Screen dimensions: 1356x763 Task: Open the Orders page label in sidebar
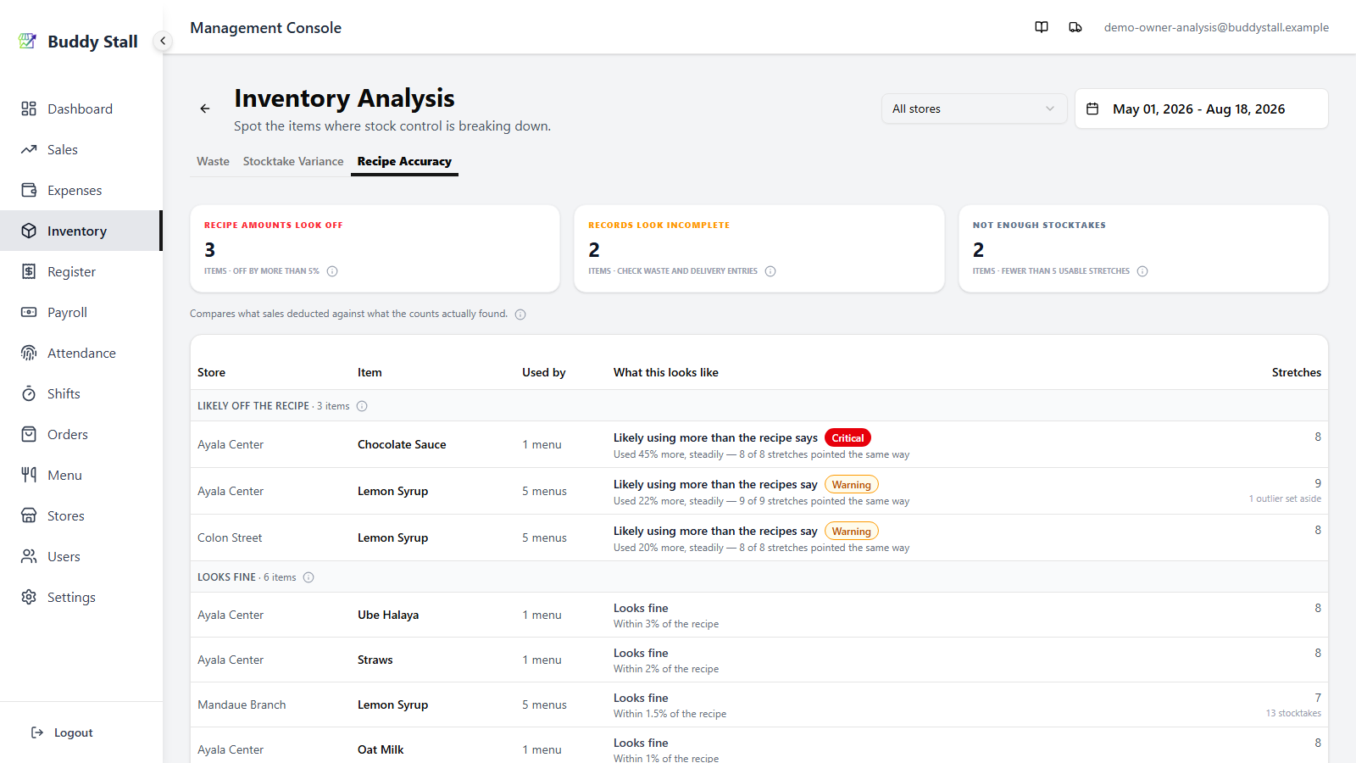(x=68, y=434)
